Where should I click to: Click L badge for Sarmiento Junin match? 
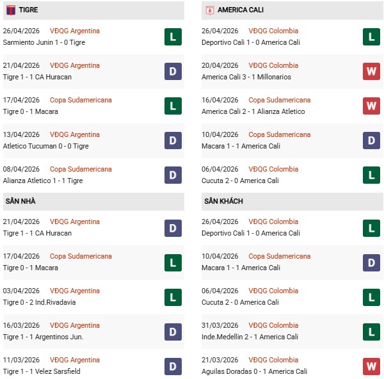click(173, 36)
